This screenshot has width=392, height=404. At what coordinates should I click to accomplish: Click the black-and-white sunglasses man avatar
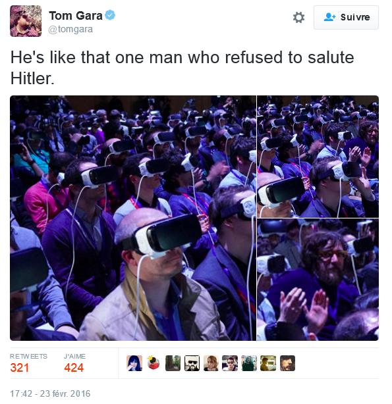192,363
